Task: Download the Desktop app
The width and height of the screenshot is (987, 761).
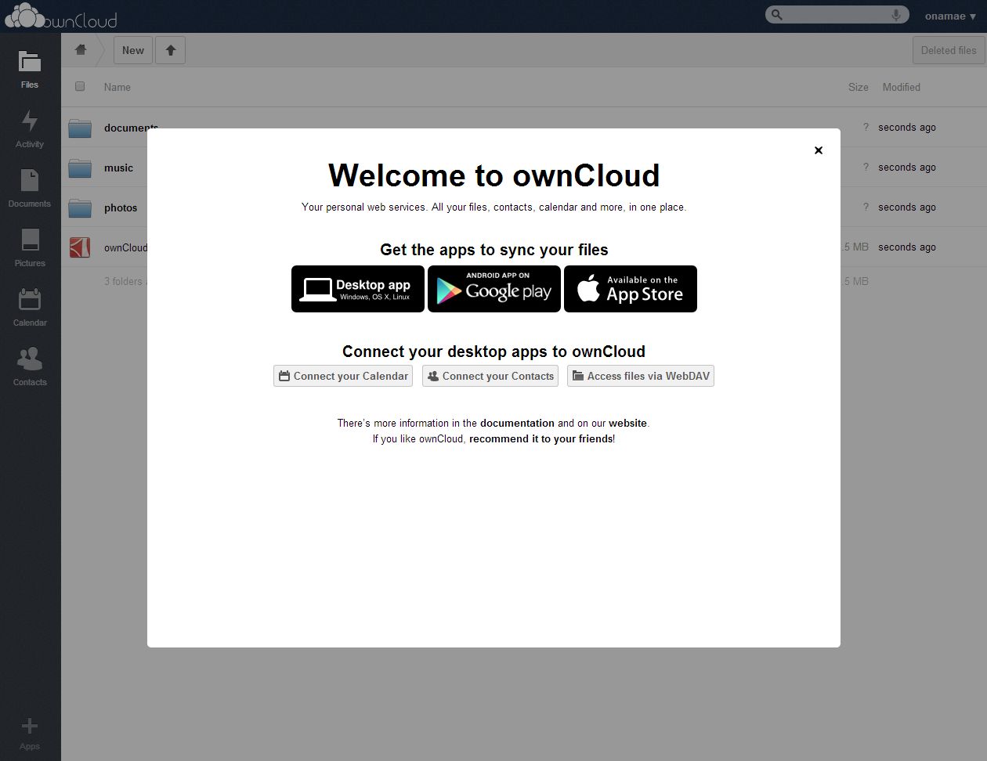Action: (x=358, y=289)
